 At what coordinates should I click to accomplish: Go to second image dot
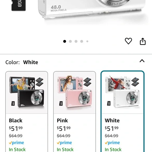point(70,41)
